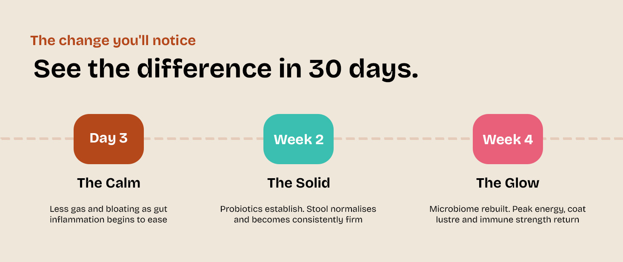Click the 'The Calm' heading
Image resolution: width=623 pixels, height=262 pixels.
[109, 183]
